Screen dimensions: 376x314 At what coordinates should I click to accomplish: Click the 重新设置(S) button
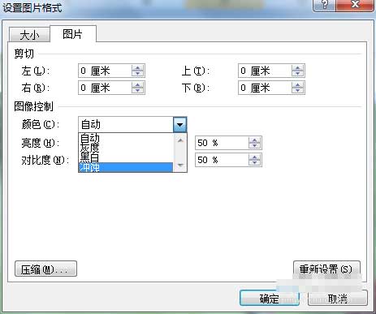(326, 269)
